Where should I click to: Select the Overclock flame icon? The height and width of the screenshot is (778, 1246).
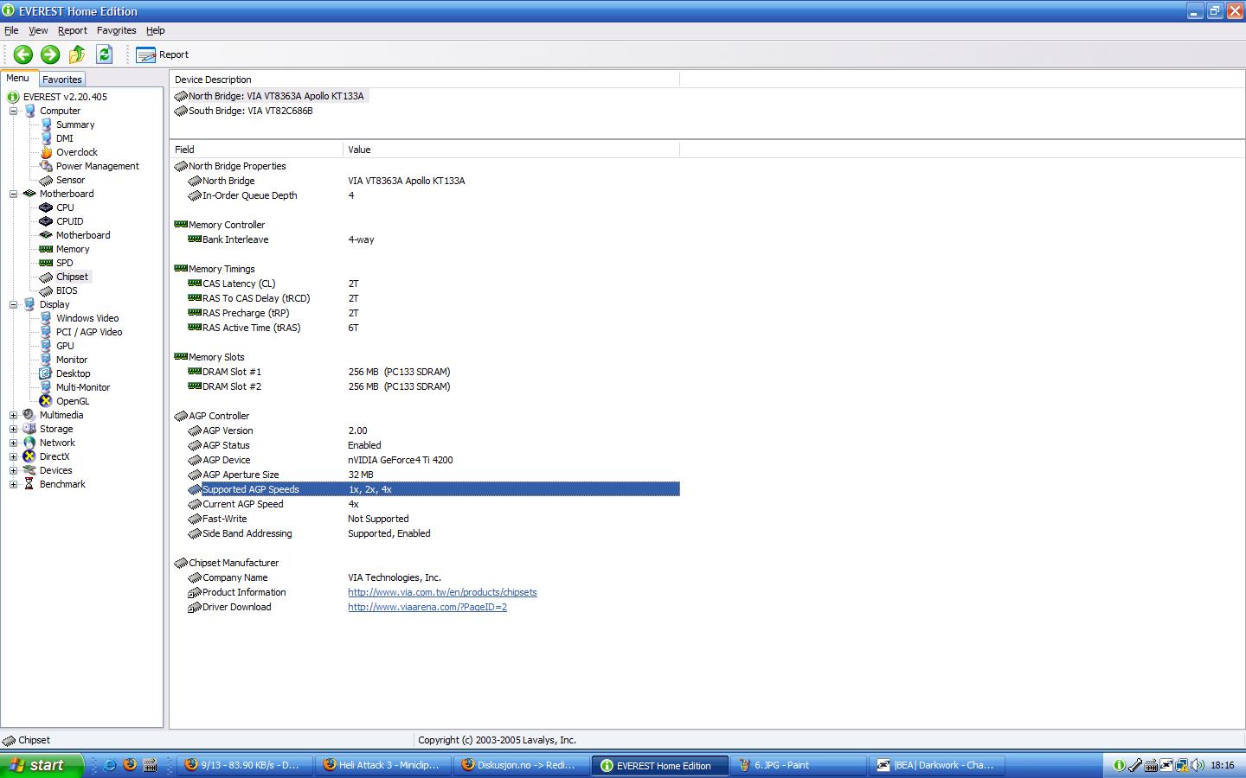(x=46, y=152)
